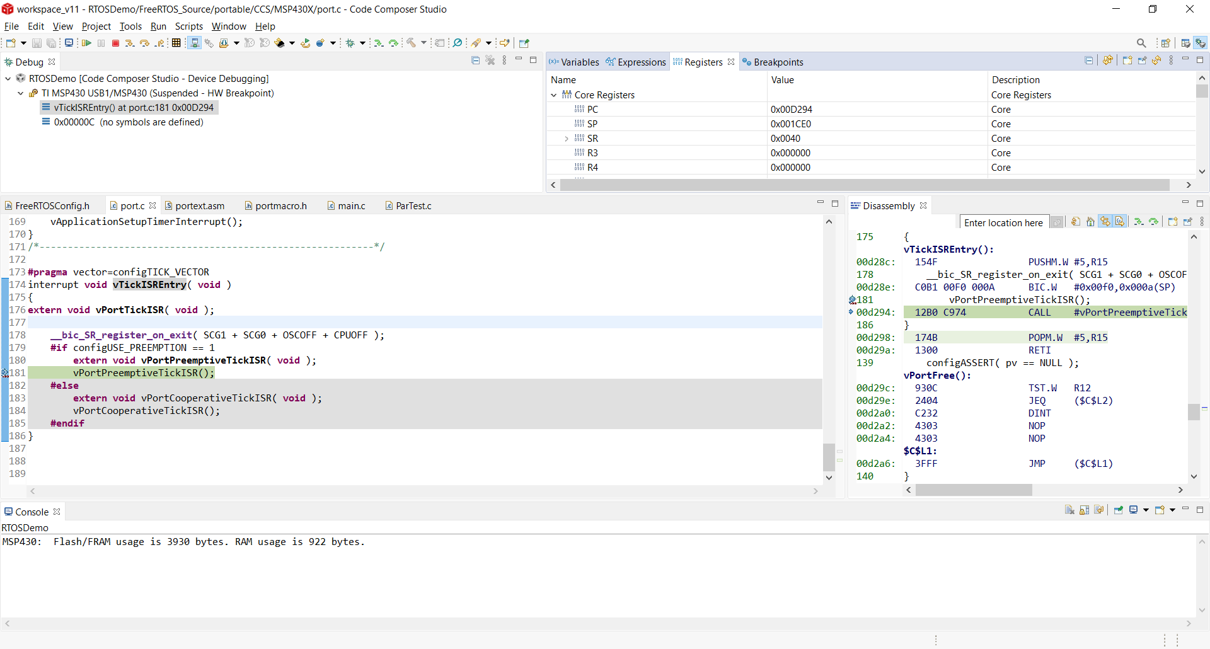Open the FreeRTOSConfig.h editor tab
The width and height of the screenshot is (1210, 649).
[x=47, y=205]
